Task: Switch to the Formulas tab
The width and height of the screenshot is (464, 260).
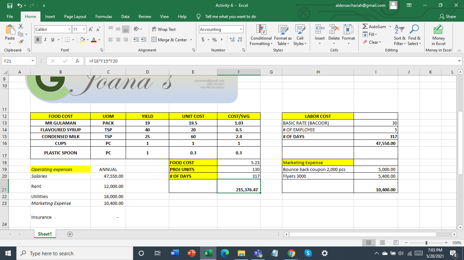Action: coord(104,16)
